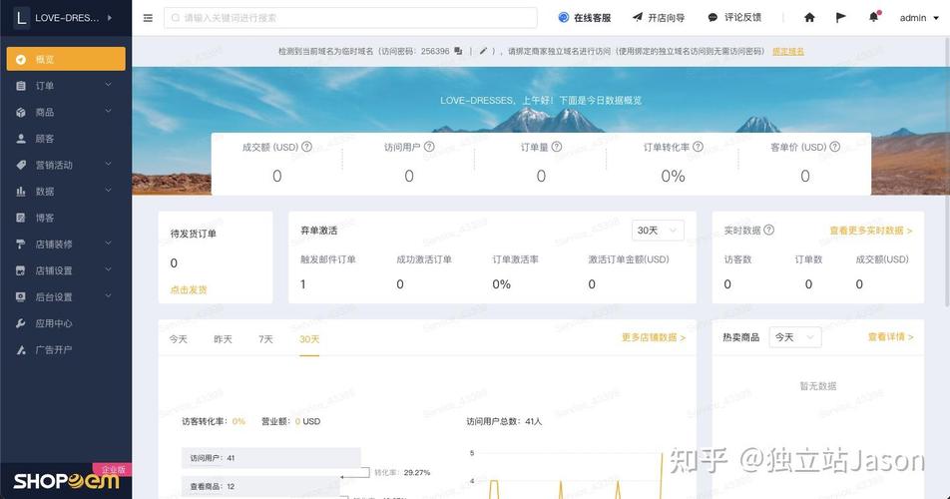The width and height of the screenshot is (950, 499).
Task: Switch to the 7天 tab
Action: (266, 339)
